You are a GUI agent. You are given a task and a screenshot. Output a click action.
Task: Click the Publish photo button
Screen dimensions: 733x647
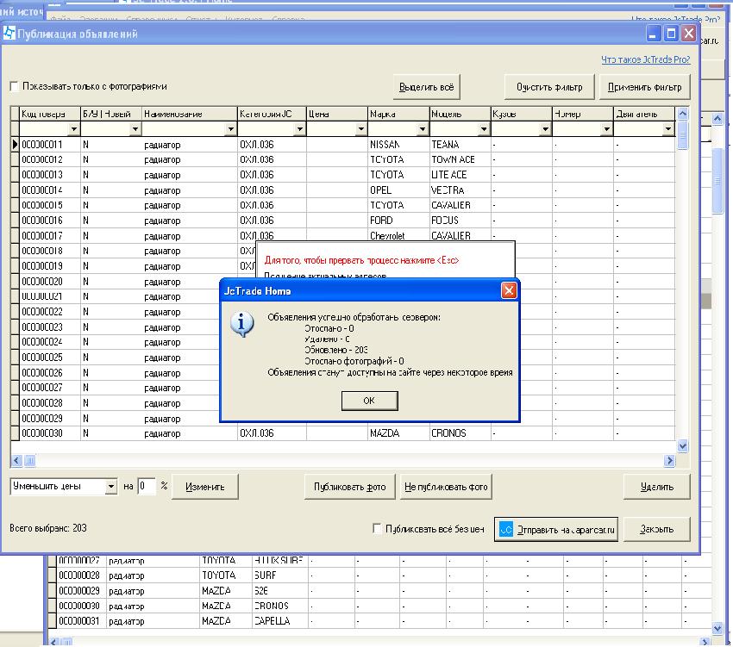pyautogui.click(x=349, y=487)
